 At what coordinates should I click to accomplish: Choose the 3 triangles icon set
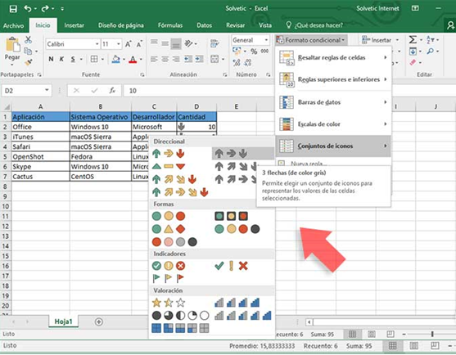(169, 167)
